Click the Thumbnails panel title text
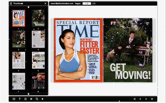The height and width of the screenshot is (103, 166). 18,3
